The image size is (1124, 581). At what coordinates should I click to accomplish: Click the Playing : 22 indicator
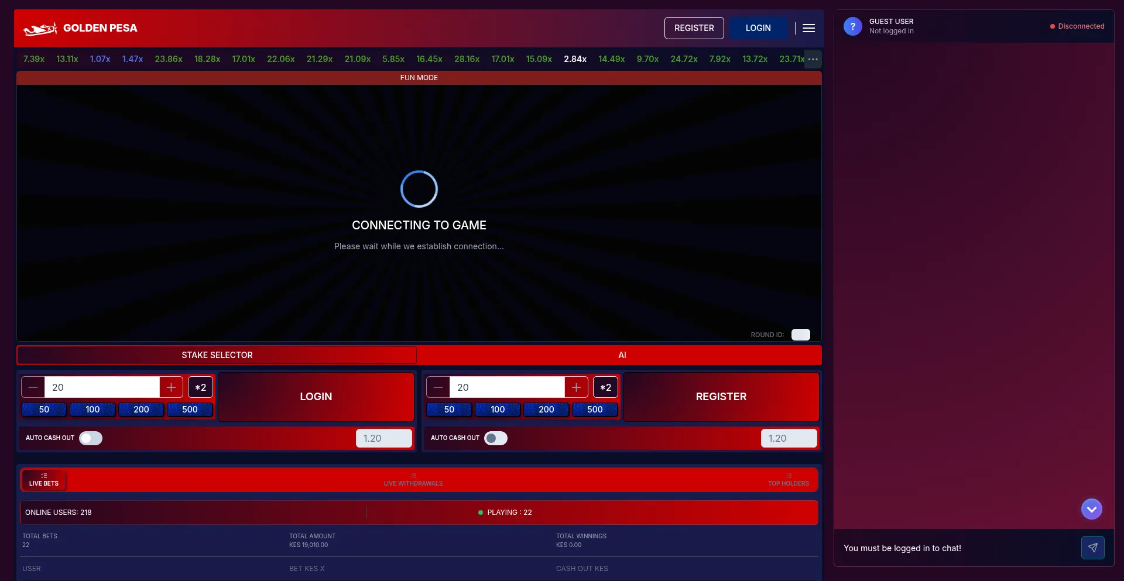(x=505, y=513)
